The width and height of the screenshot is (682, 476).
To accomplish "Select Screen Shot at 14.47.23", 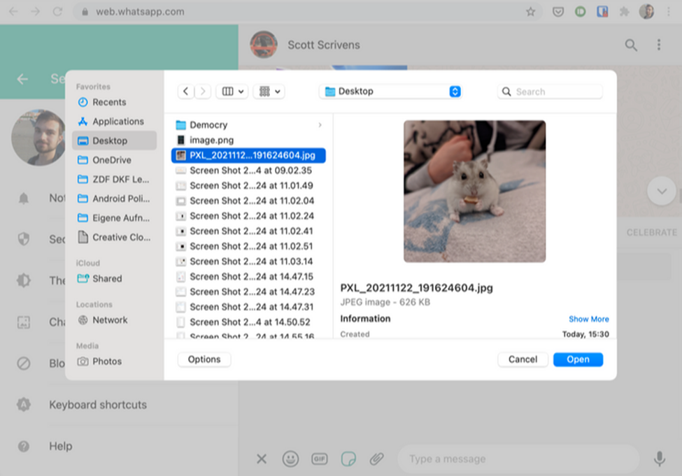I will click(248, 291).
